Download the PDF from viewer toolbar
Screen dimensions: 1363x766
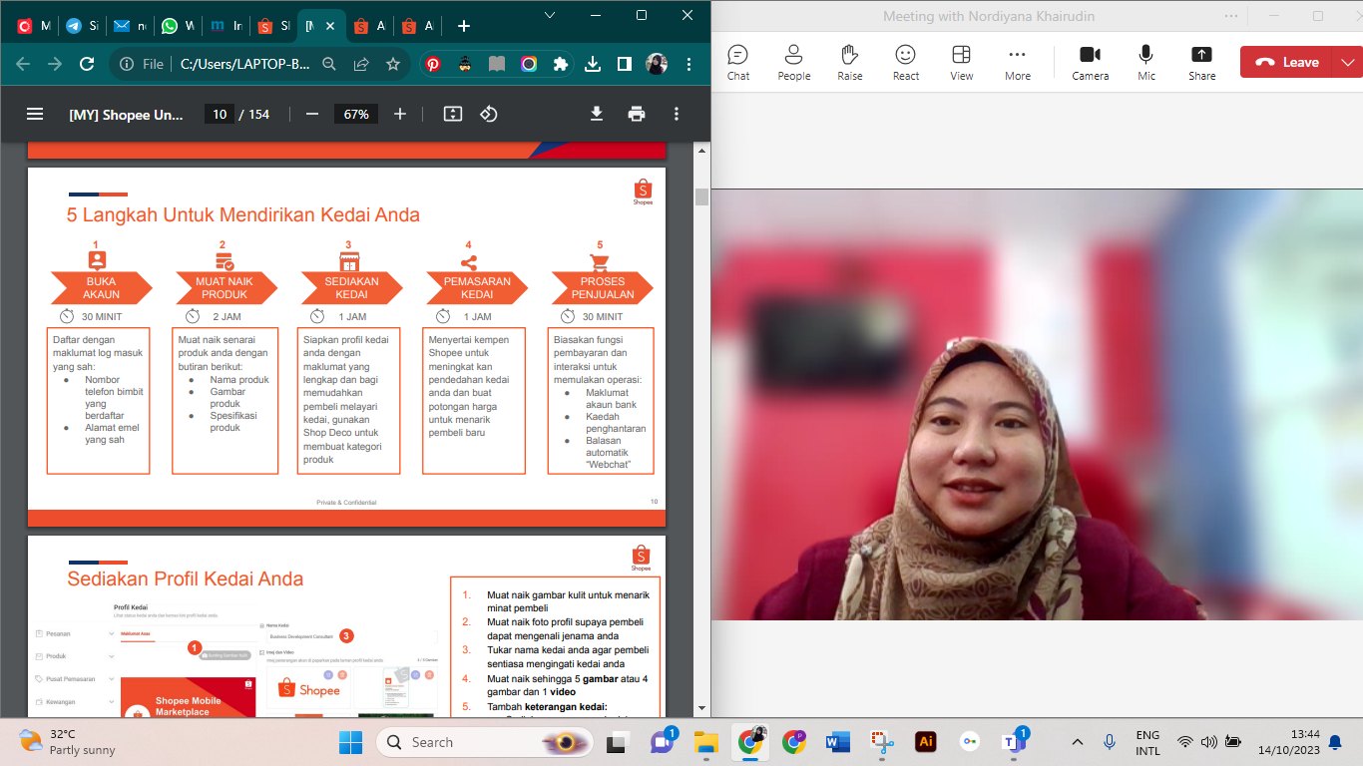pos(597,114)
